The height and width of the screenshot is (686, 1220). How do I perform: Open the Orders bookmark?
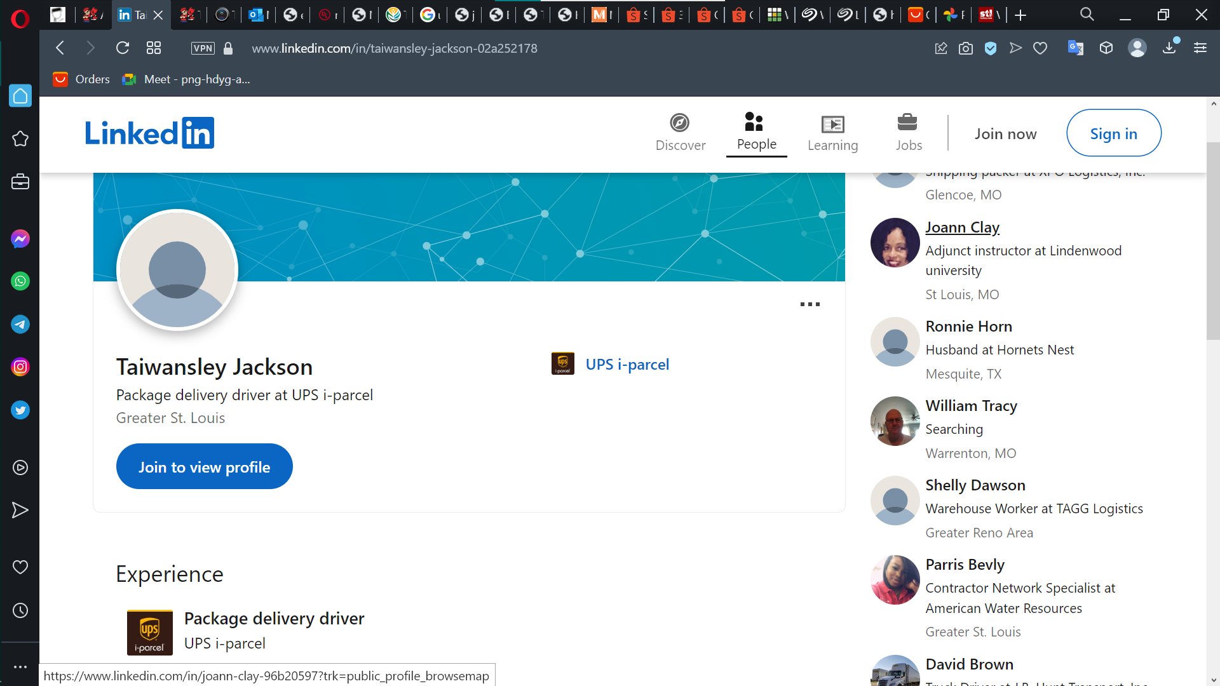click(x=81, y=79)
